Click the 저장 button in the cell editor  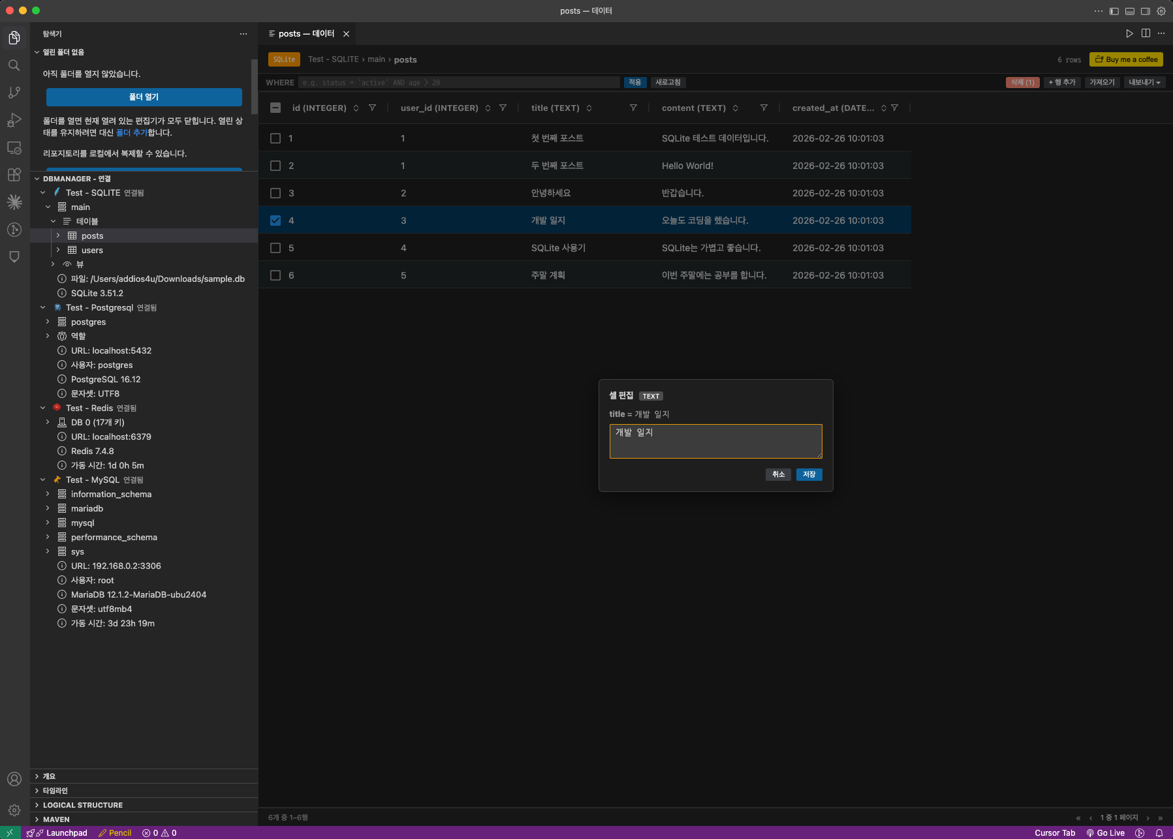[809, 474]
